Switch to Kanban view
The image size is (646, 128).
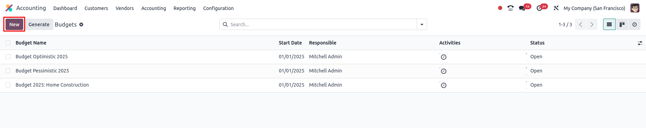[x=622, y=24]
